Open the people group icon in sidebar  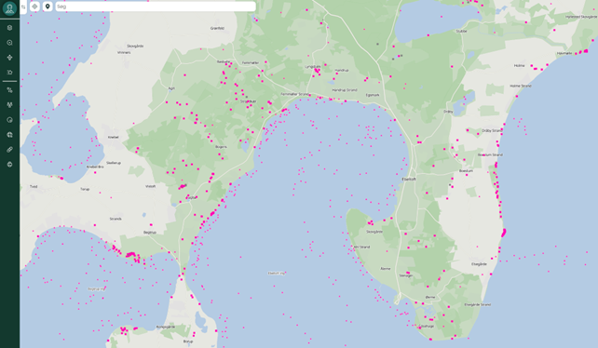[x=10, y=105]
